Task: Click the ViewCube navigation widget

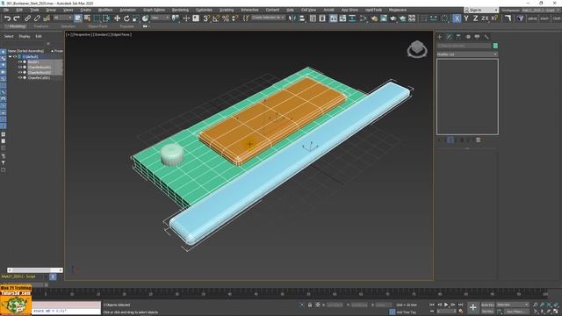Action: coord(417,49)
